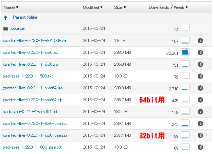Click the 2,718 weekly downloads value
The height and width of the screenshot is (154, 214).
point(174,89)
